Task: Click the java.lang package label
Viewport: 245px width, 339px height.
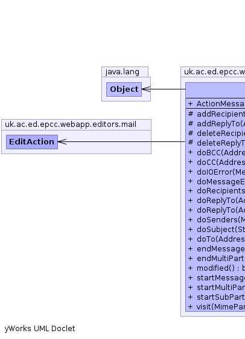Action: click(122, 72)
